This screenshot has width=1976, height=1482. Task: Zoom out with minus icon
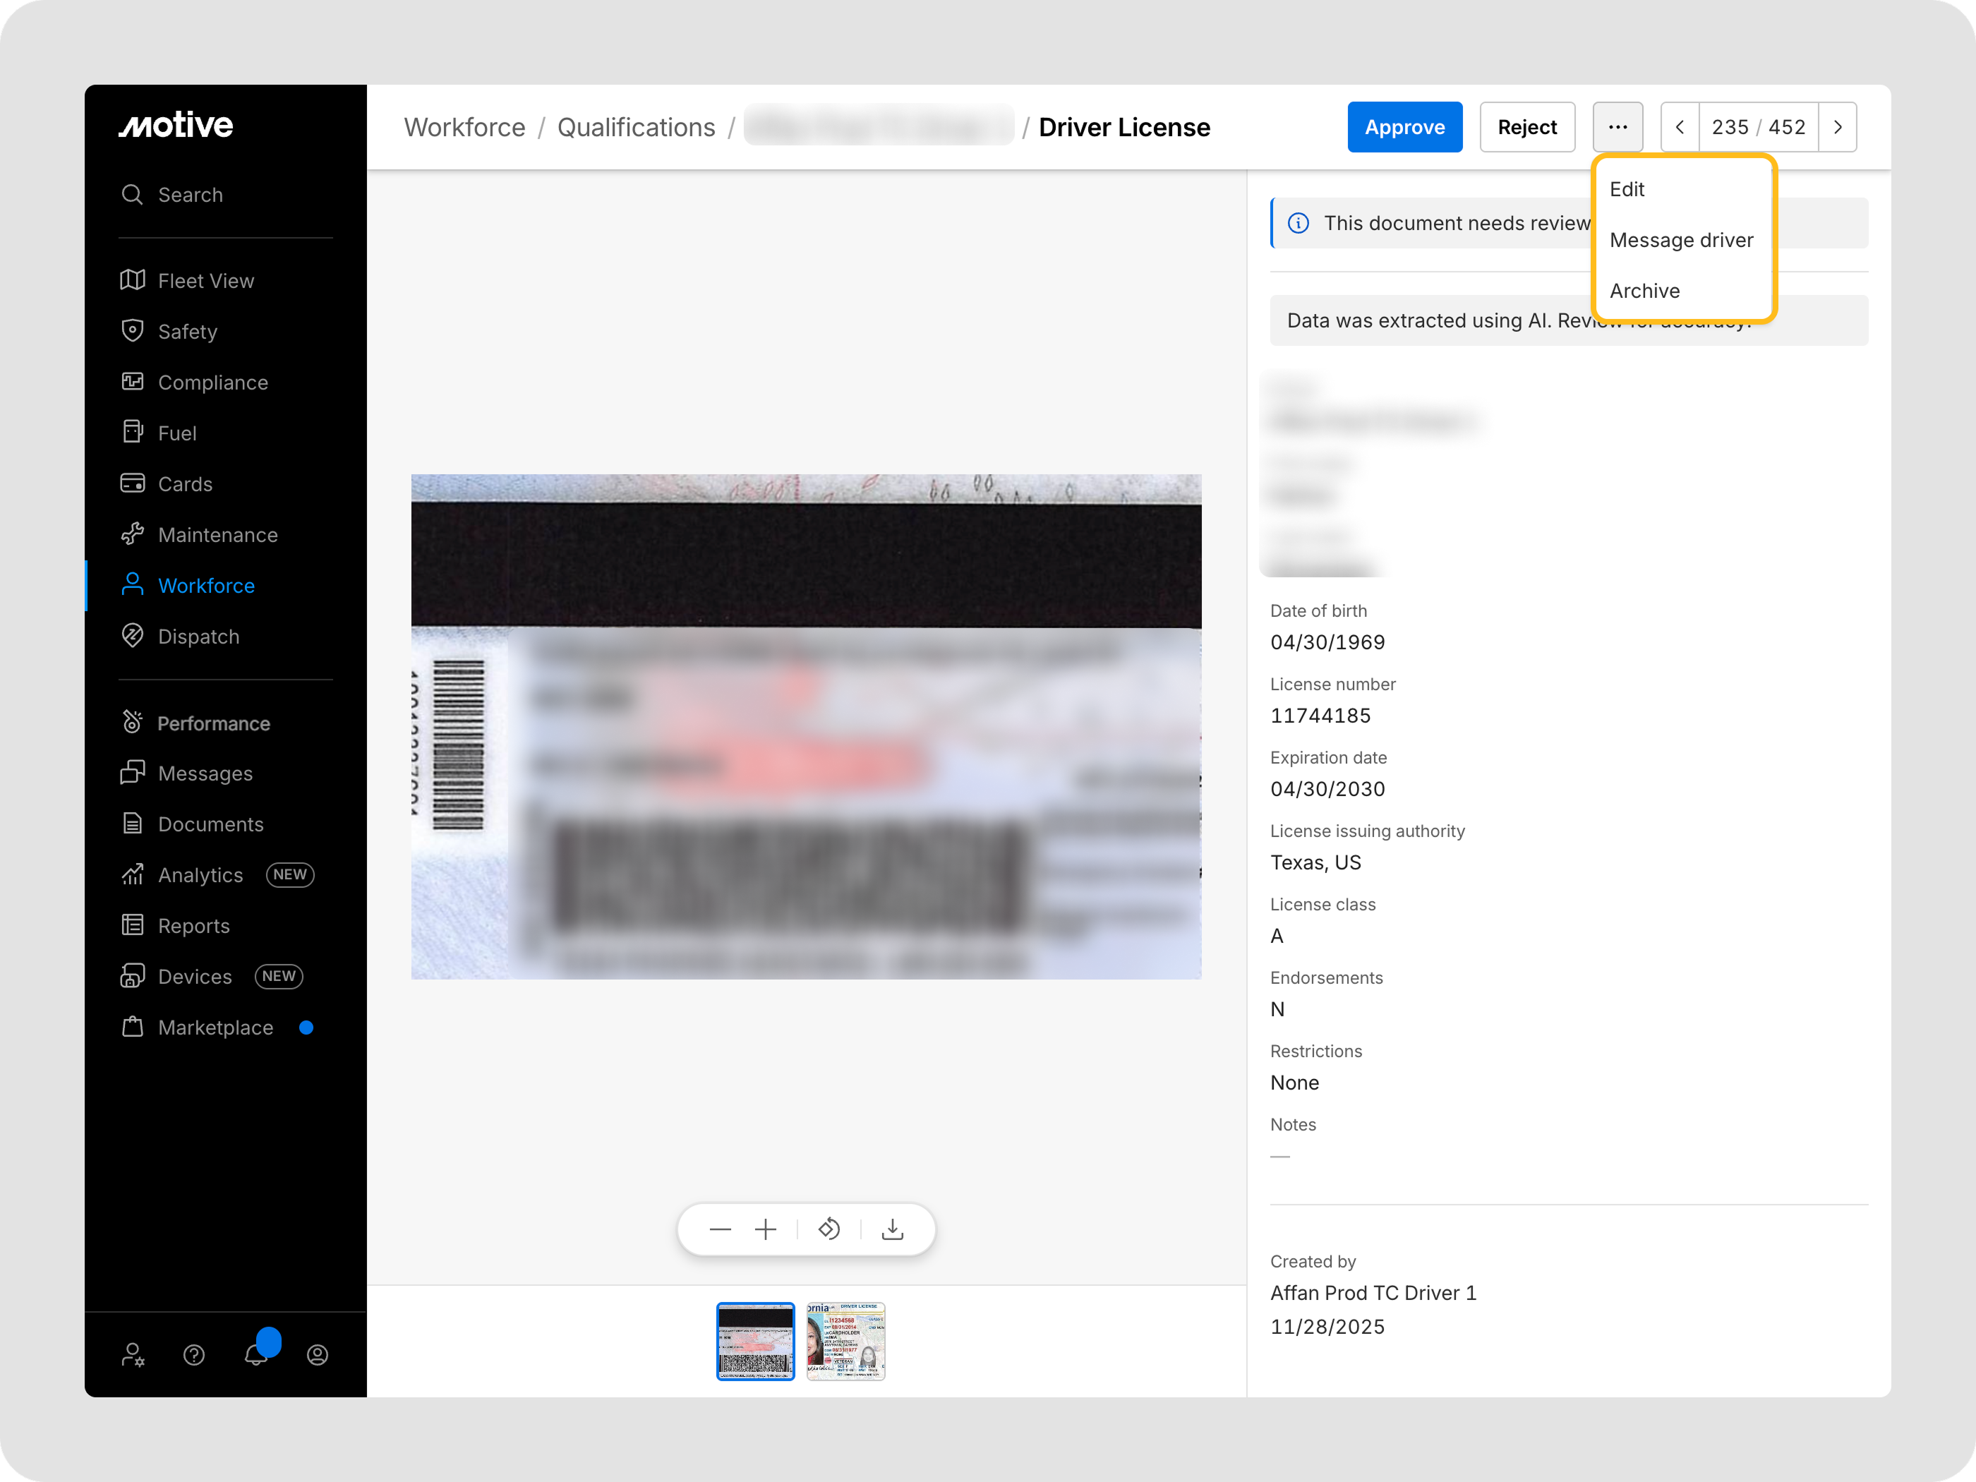pos(720,1229)
